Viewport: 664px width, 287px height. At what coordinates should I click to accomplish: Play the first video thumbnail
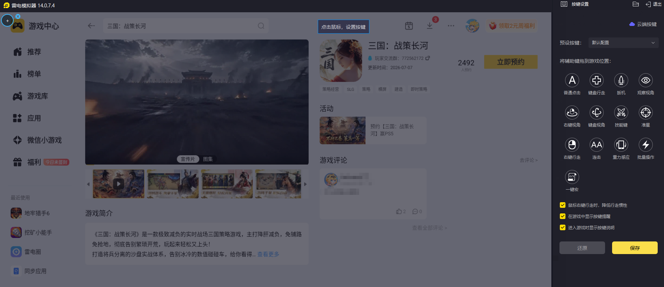click(119, 184)
